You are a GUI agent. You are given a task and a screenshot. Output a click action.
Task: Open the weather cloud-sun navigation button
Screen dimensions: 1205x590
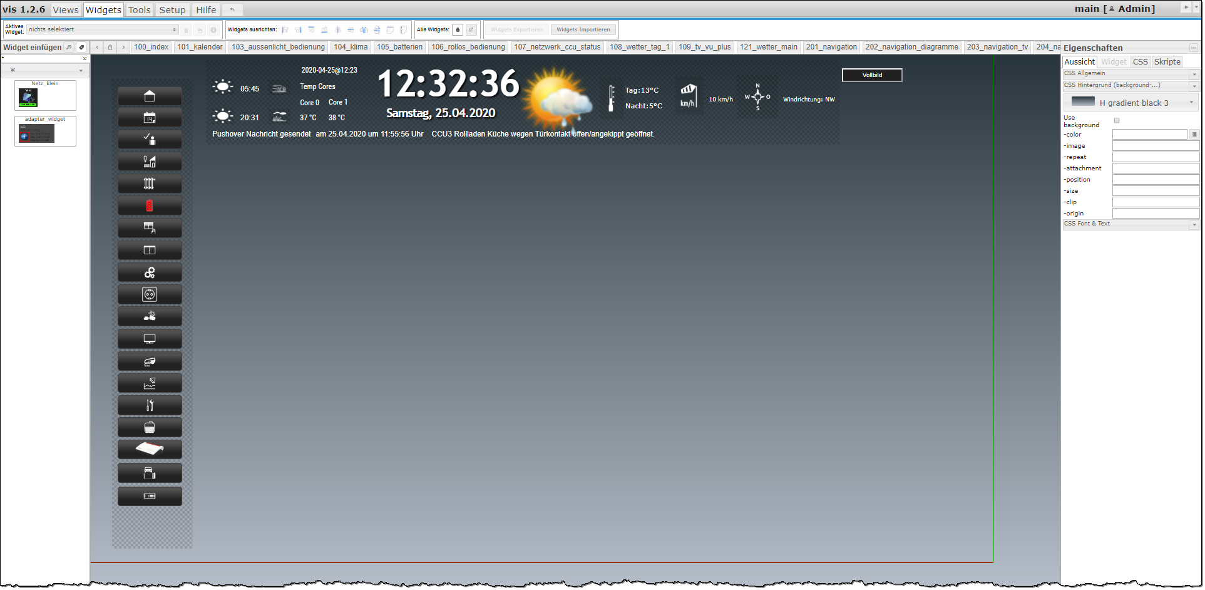150,316
